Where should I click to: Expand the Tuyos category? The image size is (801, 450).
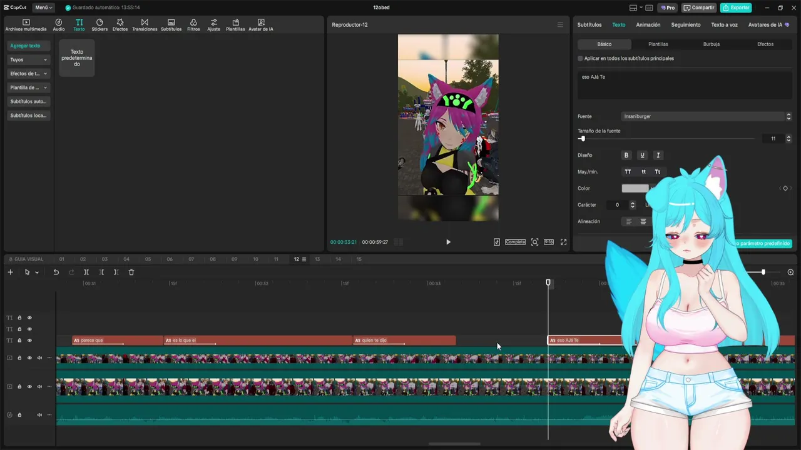pyautogui.click(x=29, y=59)
